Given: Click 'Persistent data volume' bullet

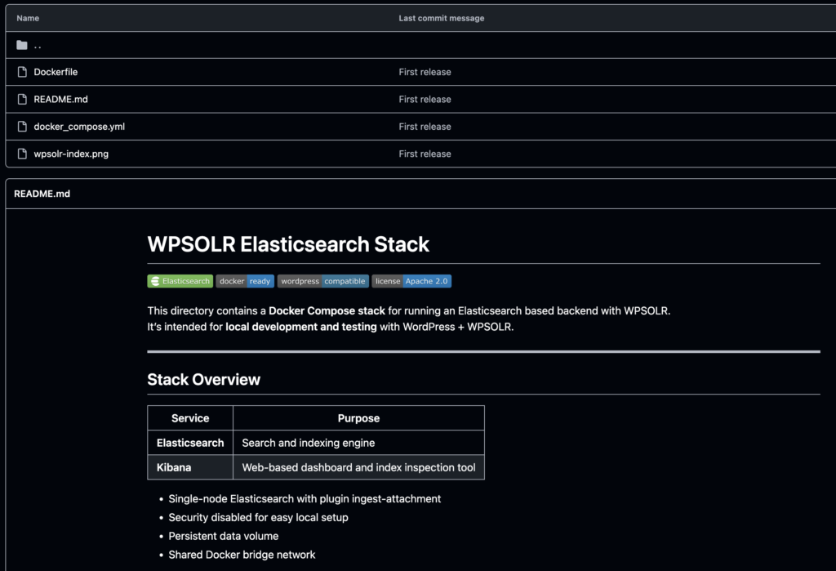Looking at the screenshot, I should click(x=224, y=537).
